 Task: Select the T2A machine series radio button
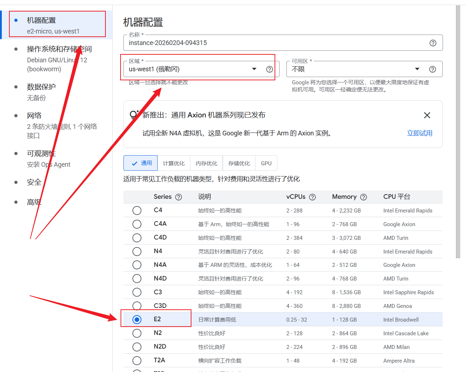coord(137,360)
